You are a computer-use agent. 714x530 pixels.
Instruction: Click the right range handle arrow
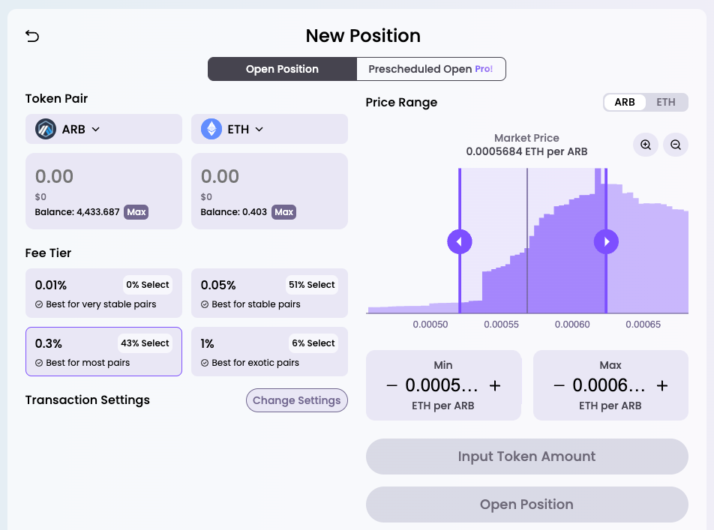click(606, 241)
